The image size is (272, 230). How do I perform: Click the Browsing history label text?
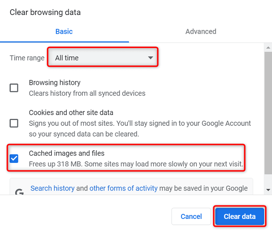(55, 82)
